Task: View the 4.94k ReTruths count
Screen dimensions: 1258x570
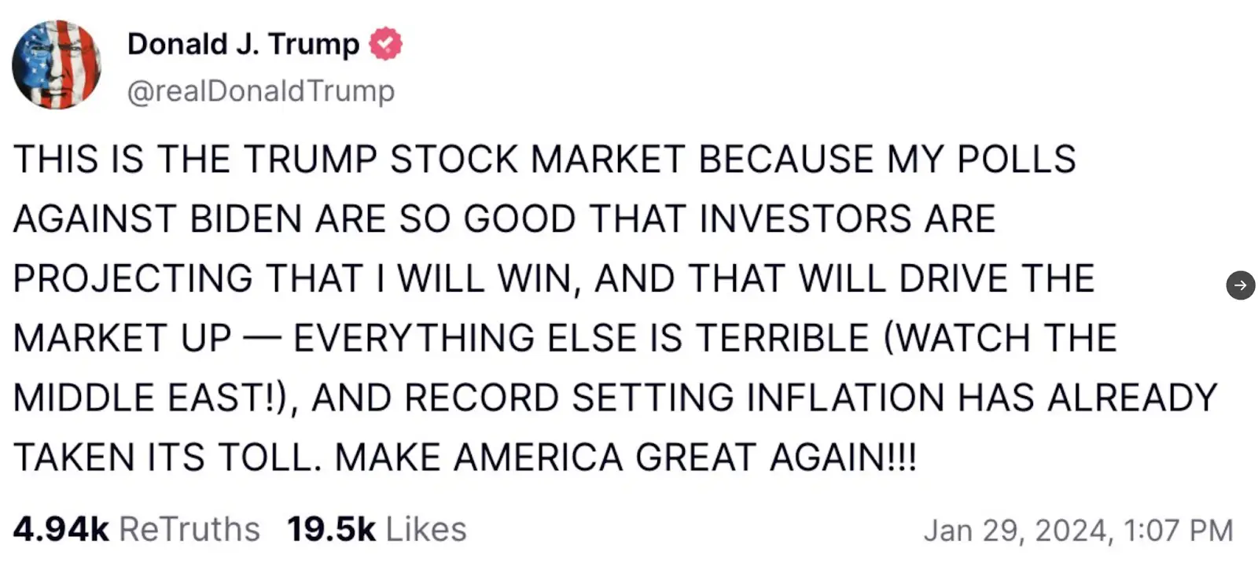Action: point(61,529)
